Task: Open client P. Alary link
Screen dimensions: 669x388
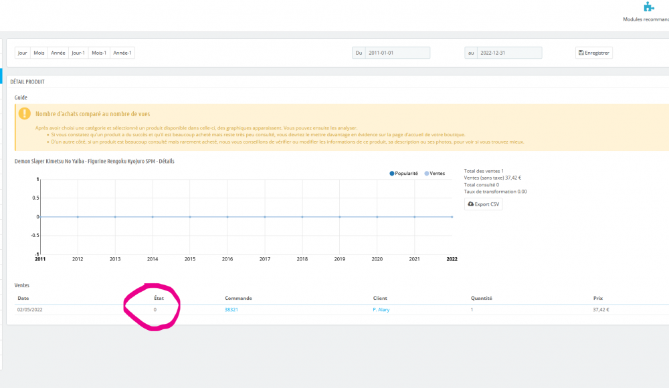Action: [x=381, y=310]
